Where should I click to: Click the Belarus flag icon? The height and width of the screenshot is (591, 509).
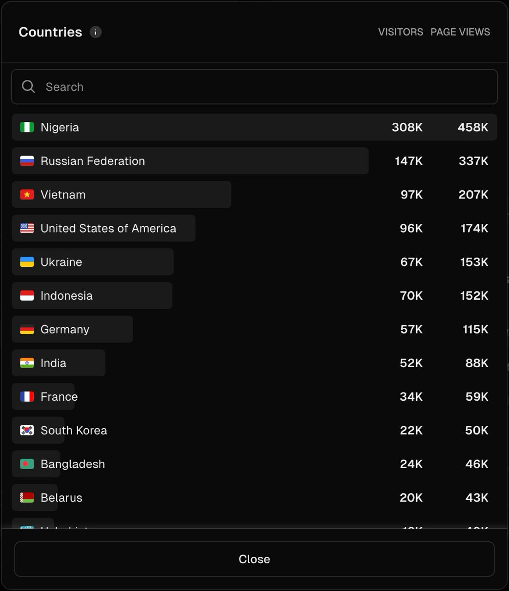pyautogui.click(x=27, y=498)
